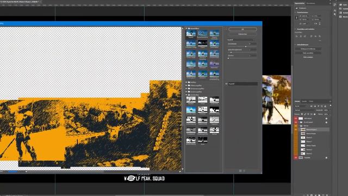Image resolution: width=348 pixels, height=196 pixels.
Task: Hide the Ebene 8 Kopie 2 layer
Action: coord(296,130)
